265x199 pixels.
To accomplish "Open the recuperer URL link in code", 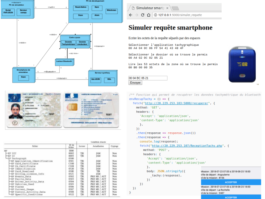I will click(x=177, y=103).
